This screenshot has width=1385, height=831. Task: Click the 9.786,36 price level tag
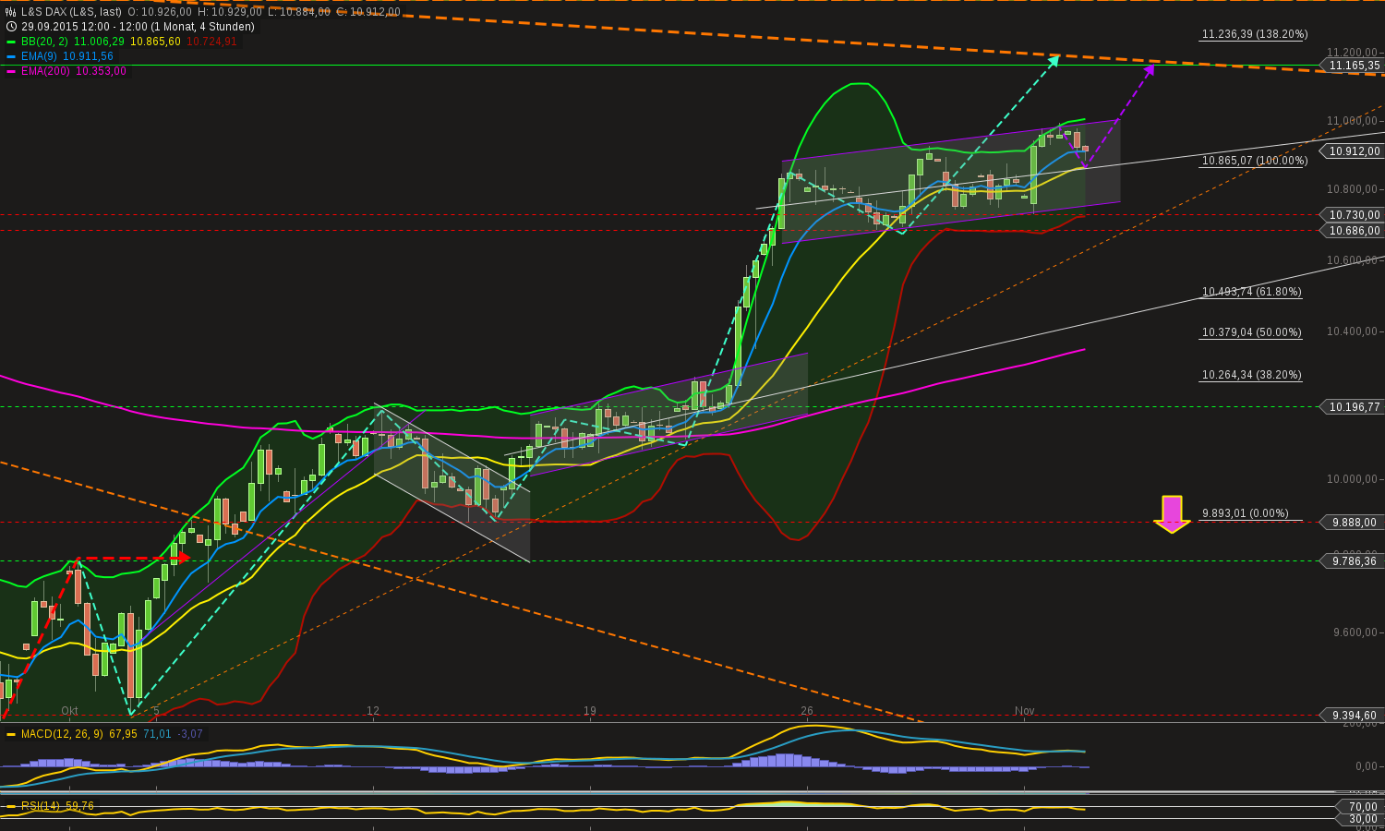click(x=1352, y=560)
